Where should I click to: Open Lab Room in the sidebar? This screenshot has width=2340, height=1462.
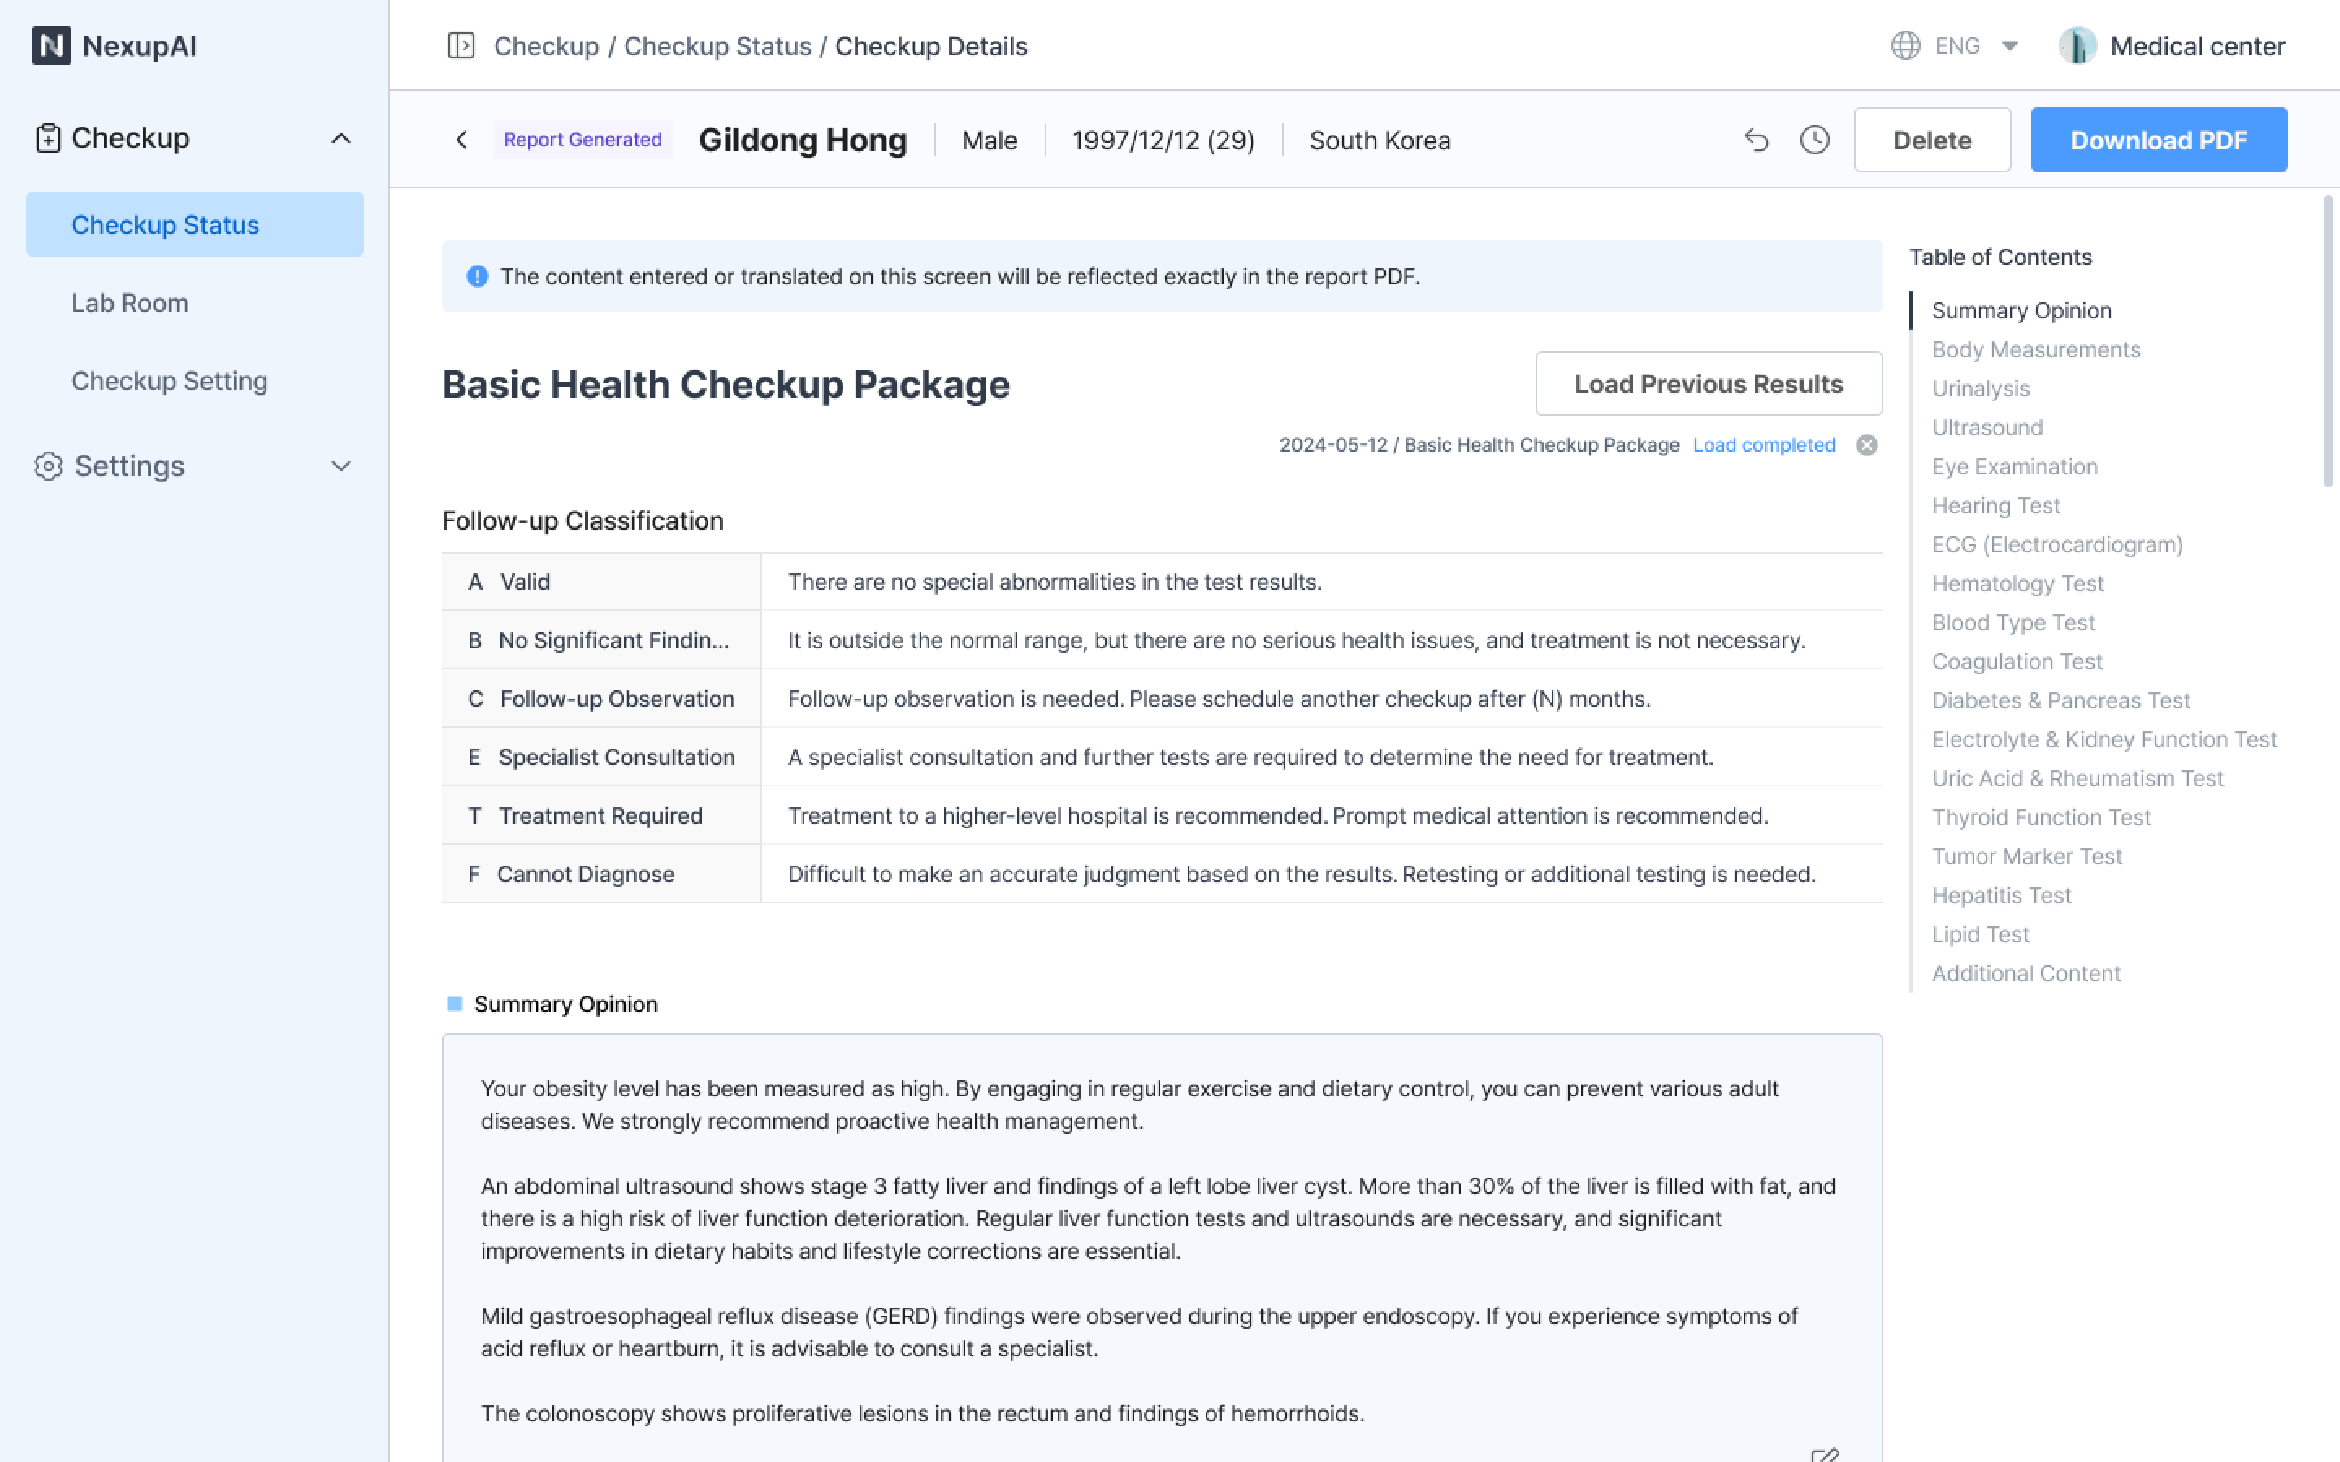pos(129,303)
